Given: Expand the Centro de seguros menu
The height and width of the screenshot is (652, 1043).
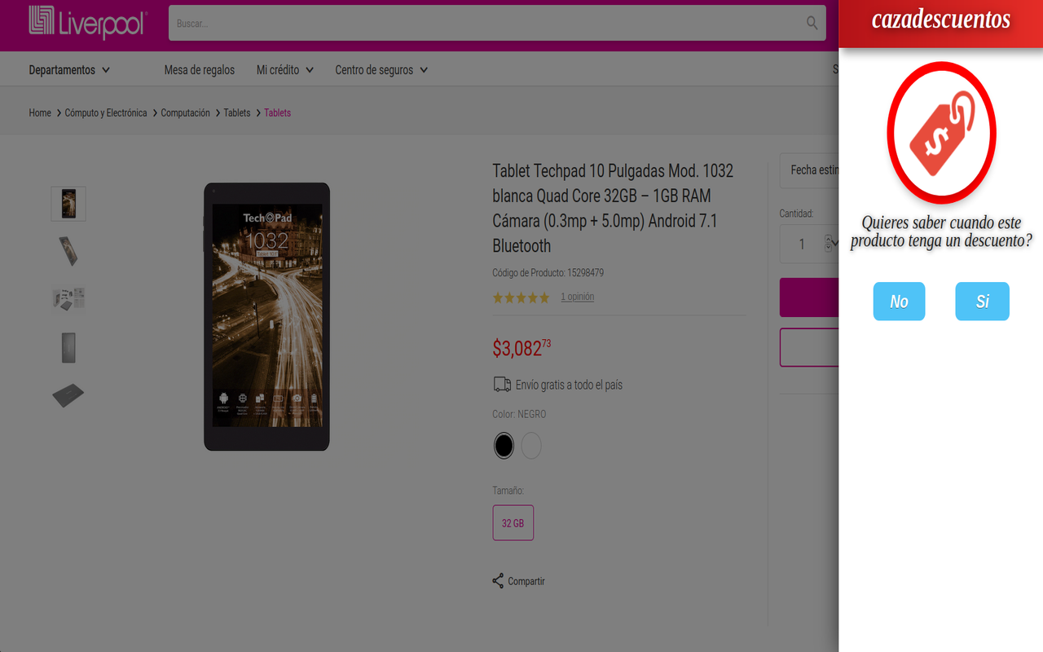Looking at the screenshot, I should point(381,70).
